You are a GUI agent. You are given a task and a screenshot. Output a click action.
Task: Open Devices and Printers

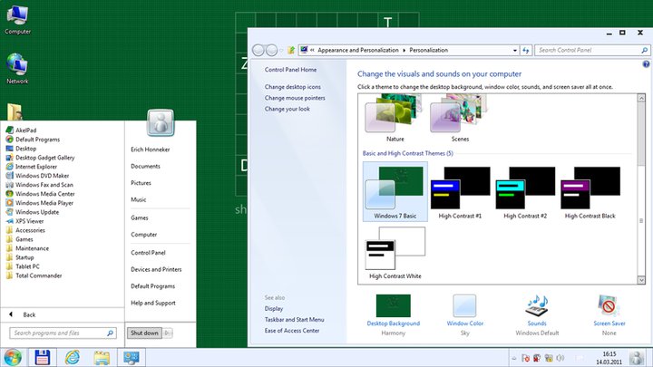156,269
